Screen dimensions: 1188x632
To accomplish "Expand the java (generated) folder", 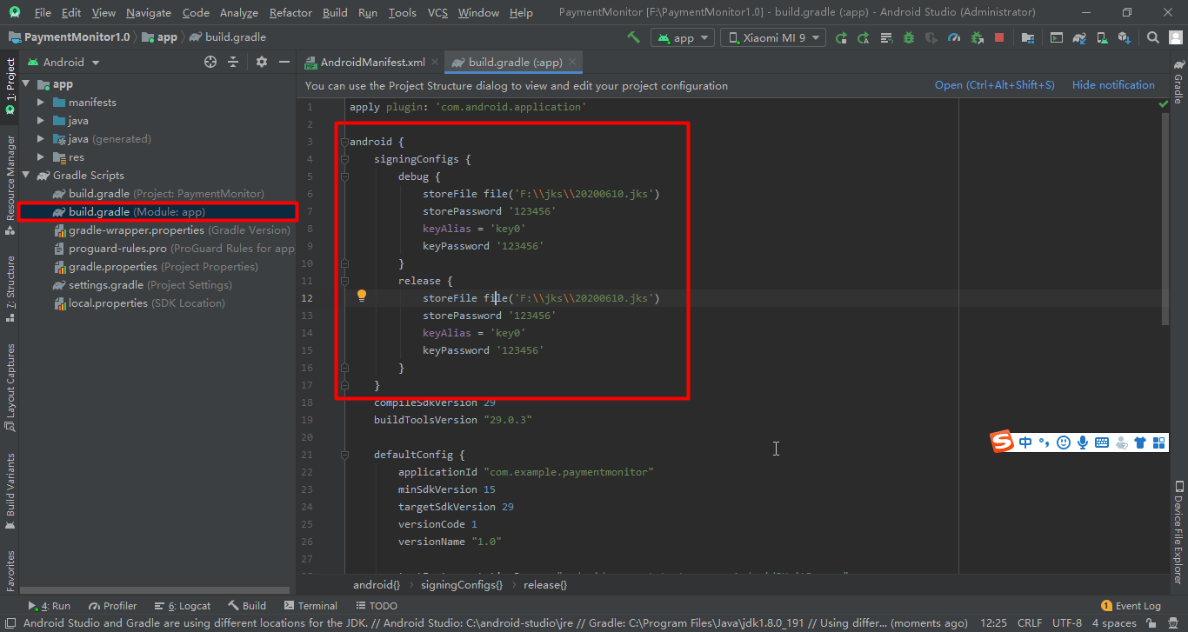I will pos(41,139).
